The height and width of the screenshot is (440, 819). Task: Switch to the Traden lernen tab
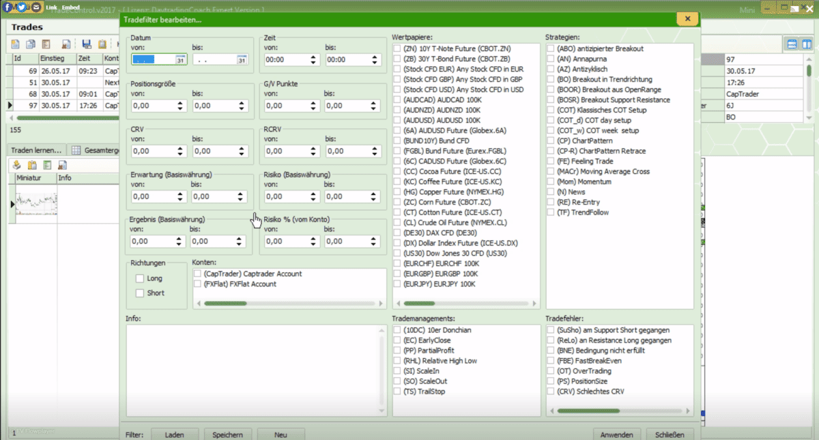[x=38, y=151]
